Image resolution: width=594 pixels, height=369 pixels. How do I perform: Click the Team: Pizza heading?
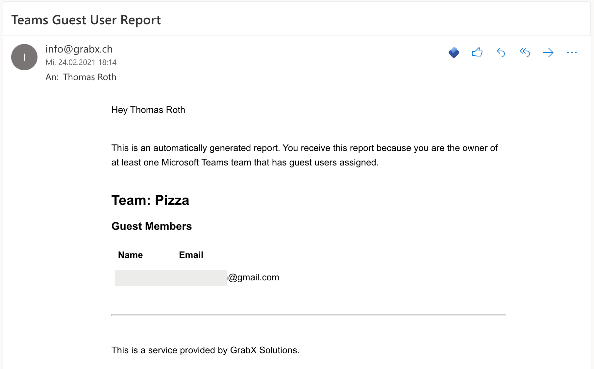(150, 200)
